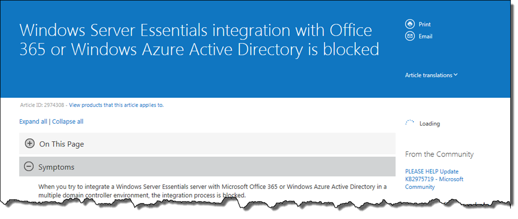Click the From the Community heading
518x219 pixels.
(x=439, y=154)
